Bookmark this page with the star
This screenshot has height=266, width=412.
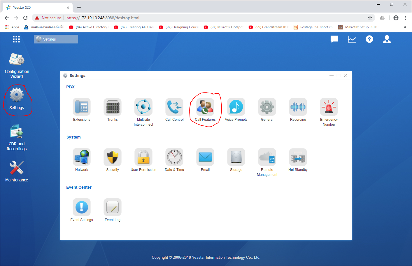[x=370, y=18]
